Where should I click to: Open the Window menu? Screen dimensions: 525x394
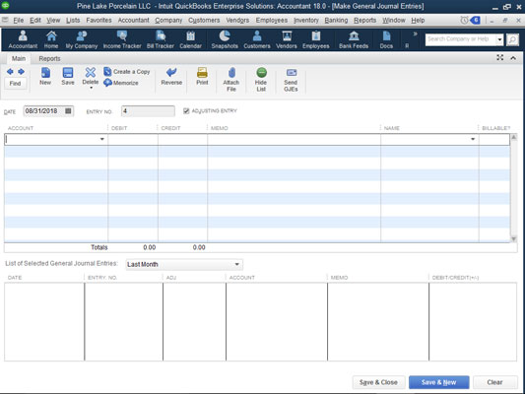pyautogui.click(x=394, y=20)
